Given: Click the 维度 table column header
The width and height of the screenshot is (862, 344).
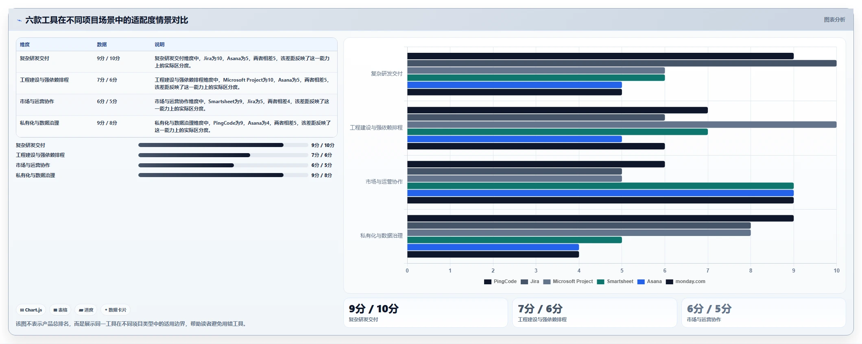Looking at the screenshot, I should click(25, 45).
